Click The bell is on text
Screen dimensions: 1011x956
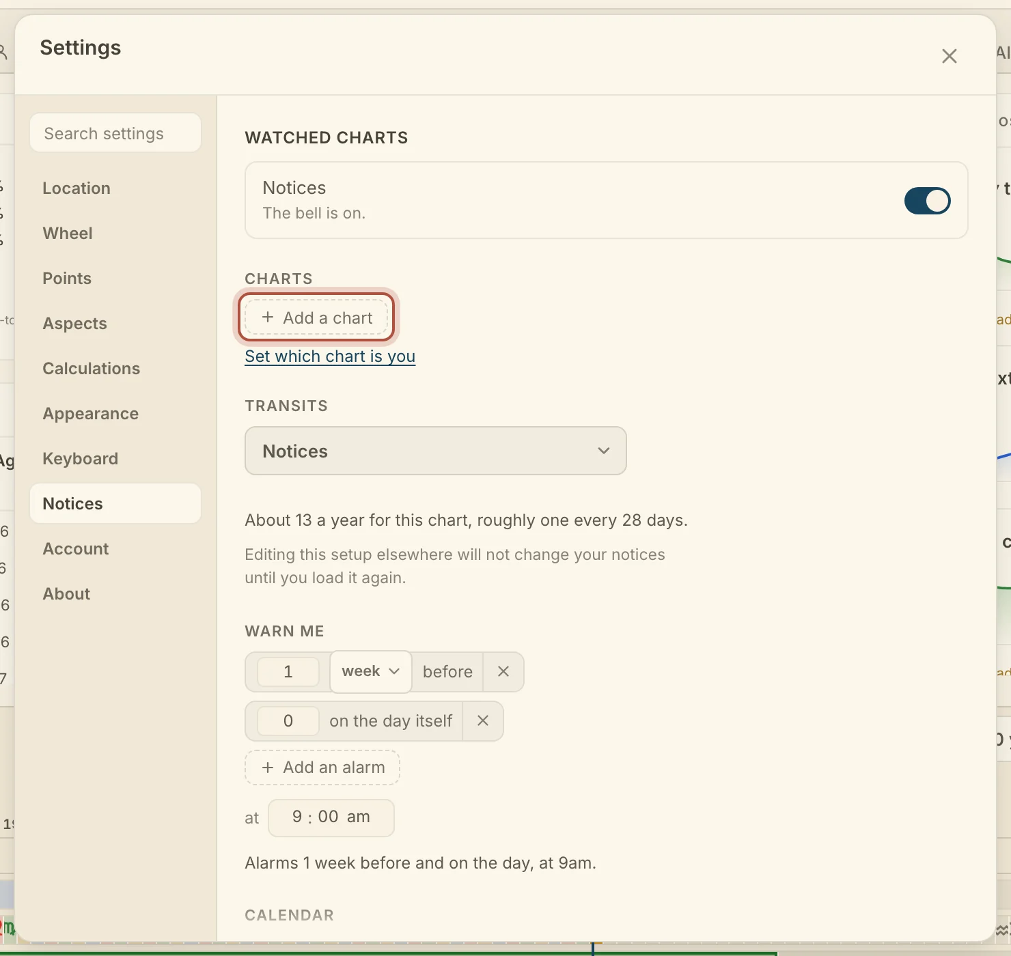[314, 213]
